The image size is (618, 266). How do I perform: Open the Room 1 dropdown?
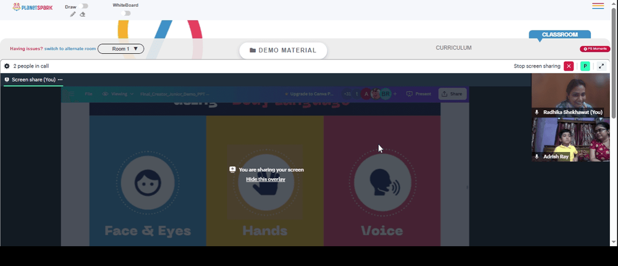121,49
